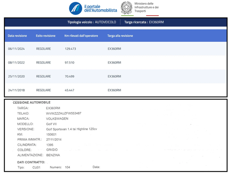Image resolution: width=232 pixels, height=174 pixels.
Task: Click the 45.447 km value
Action: click(69, 90)
